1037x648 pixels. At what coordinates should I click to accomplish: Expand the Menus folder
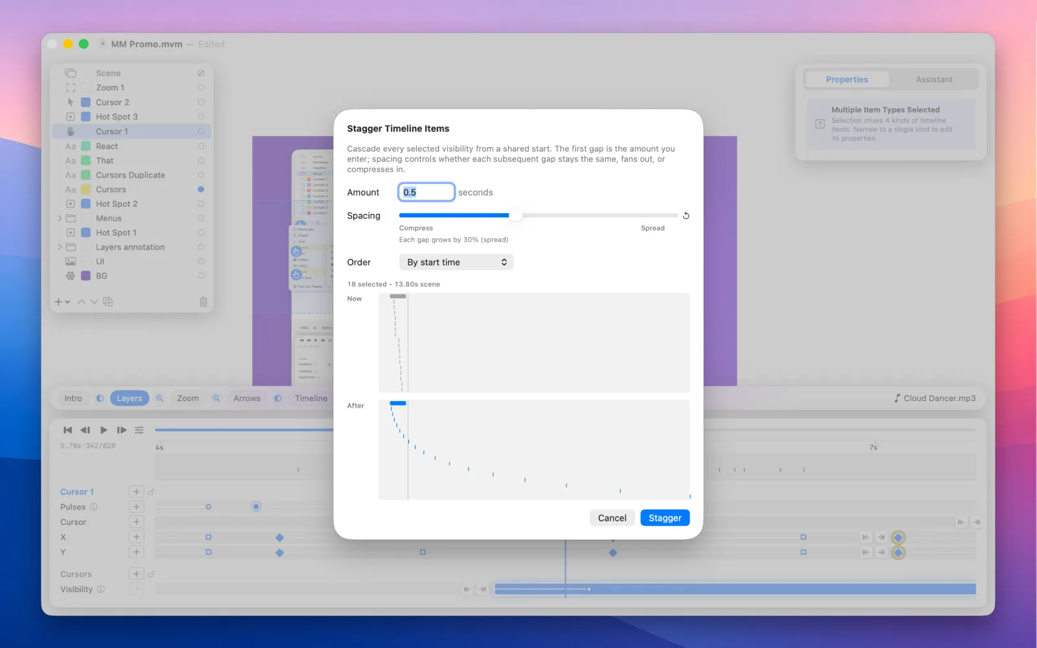(60, 218)
